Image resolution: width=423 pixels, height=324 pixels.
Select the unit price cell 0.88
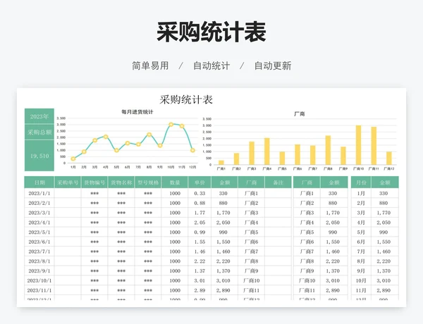point(200,203)
